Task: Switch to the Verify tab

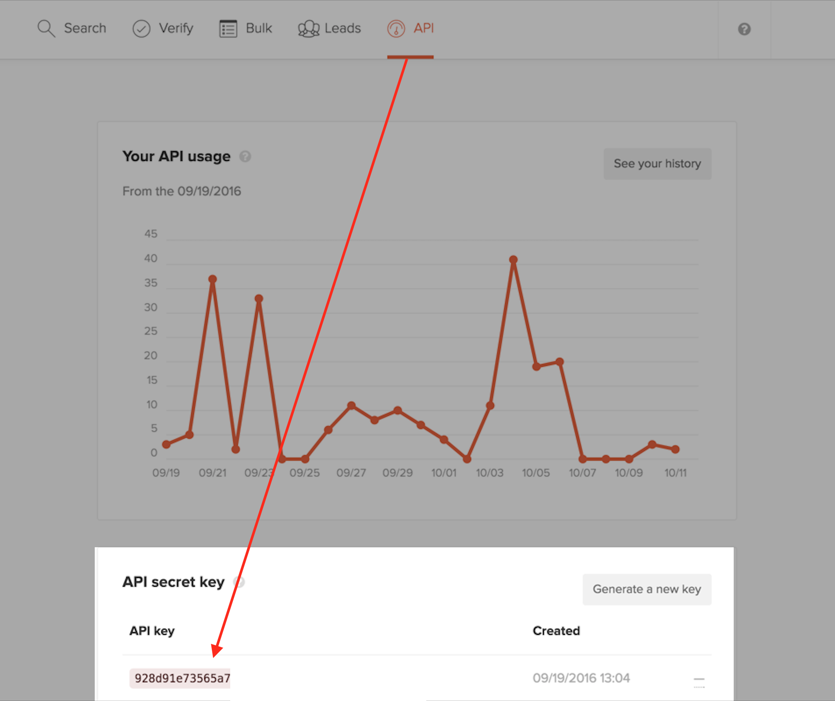Action: [176, 28]
